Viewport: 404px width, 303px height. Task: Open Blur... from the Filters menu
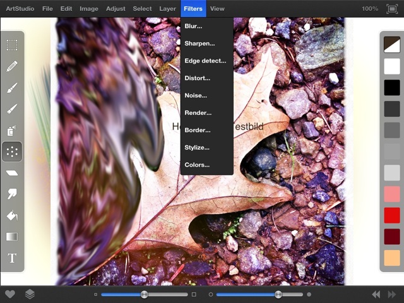[x=195, y=26]
